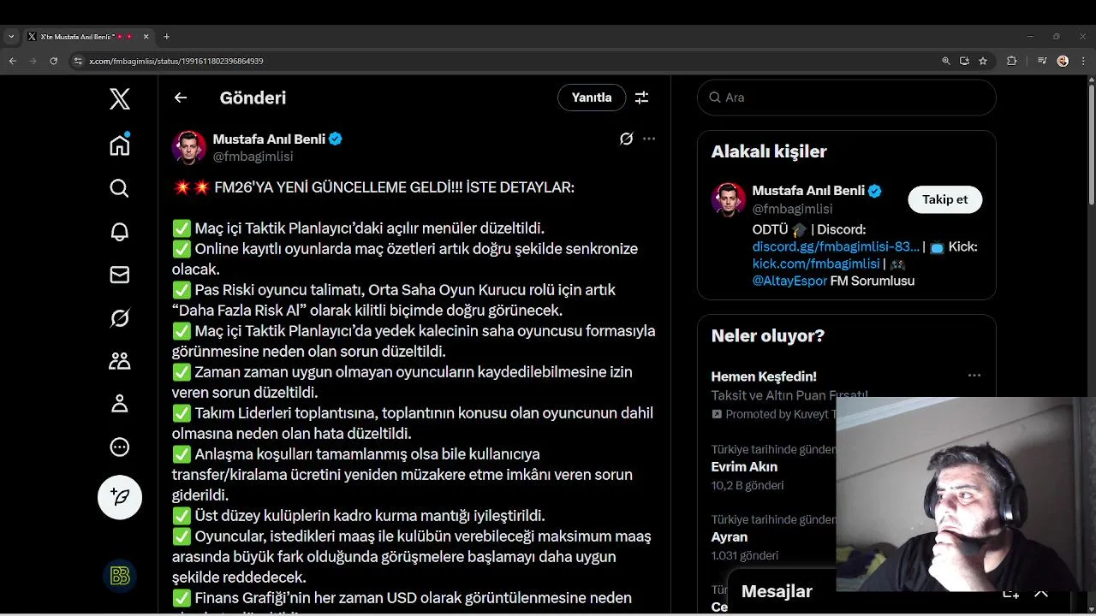Open reply sort settings sliders icon
Screen dimensions: 1096x616
click(641, 98)
